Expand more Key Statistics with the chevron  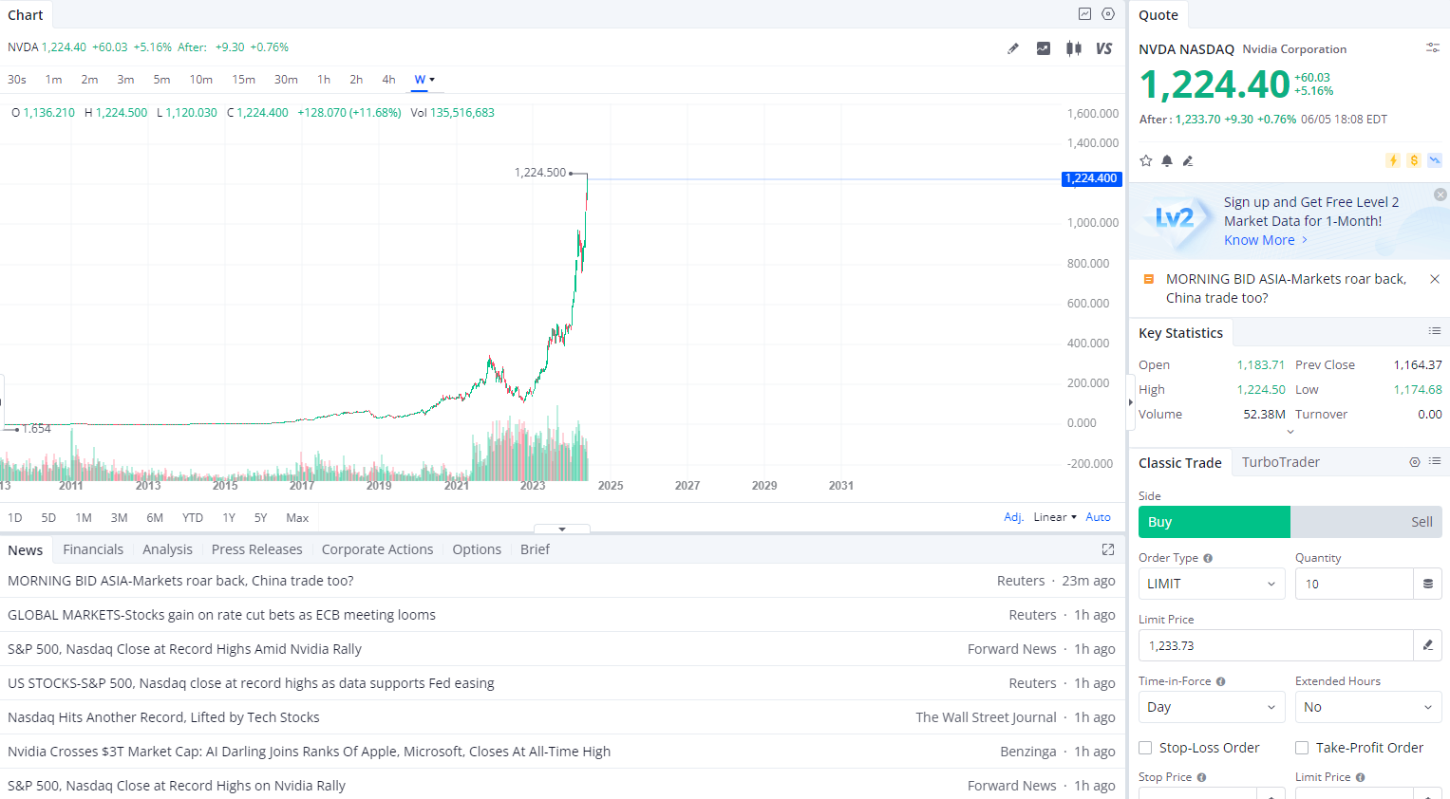pyautogui.click(x=1290, y=432)
